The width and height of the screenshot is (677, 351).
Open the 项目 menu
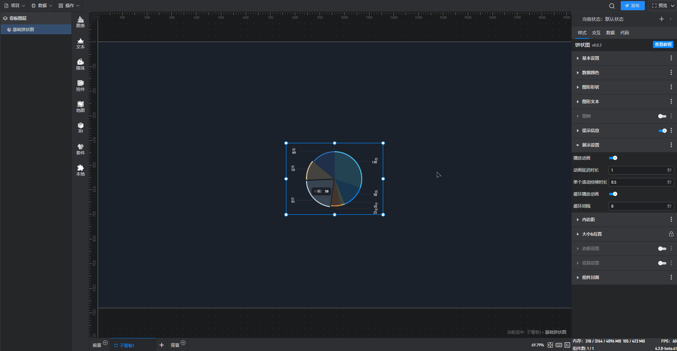tap(15, 6)
